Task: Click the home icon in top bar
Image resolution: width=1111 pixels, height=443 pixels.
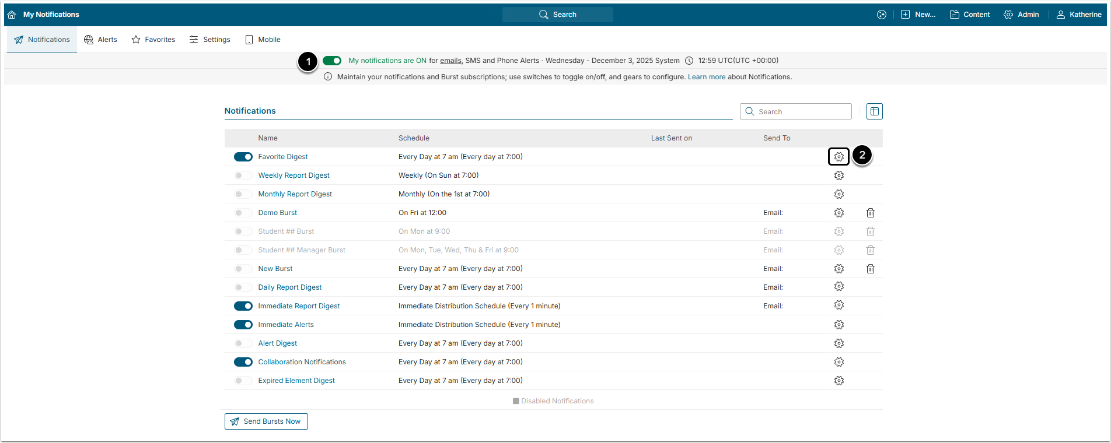Action: coord(12,15)
